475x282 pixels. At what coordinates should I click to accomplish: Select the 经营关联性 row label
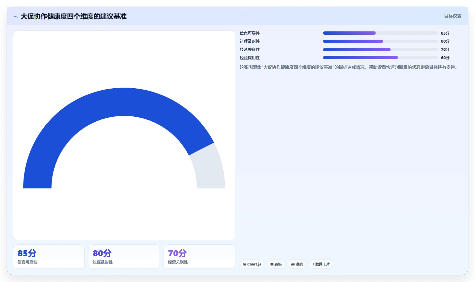250,50
